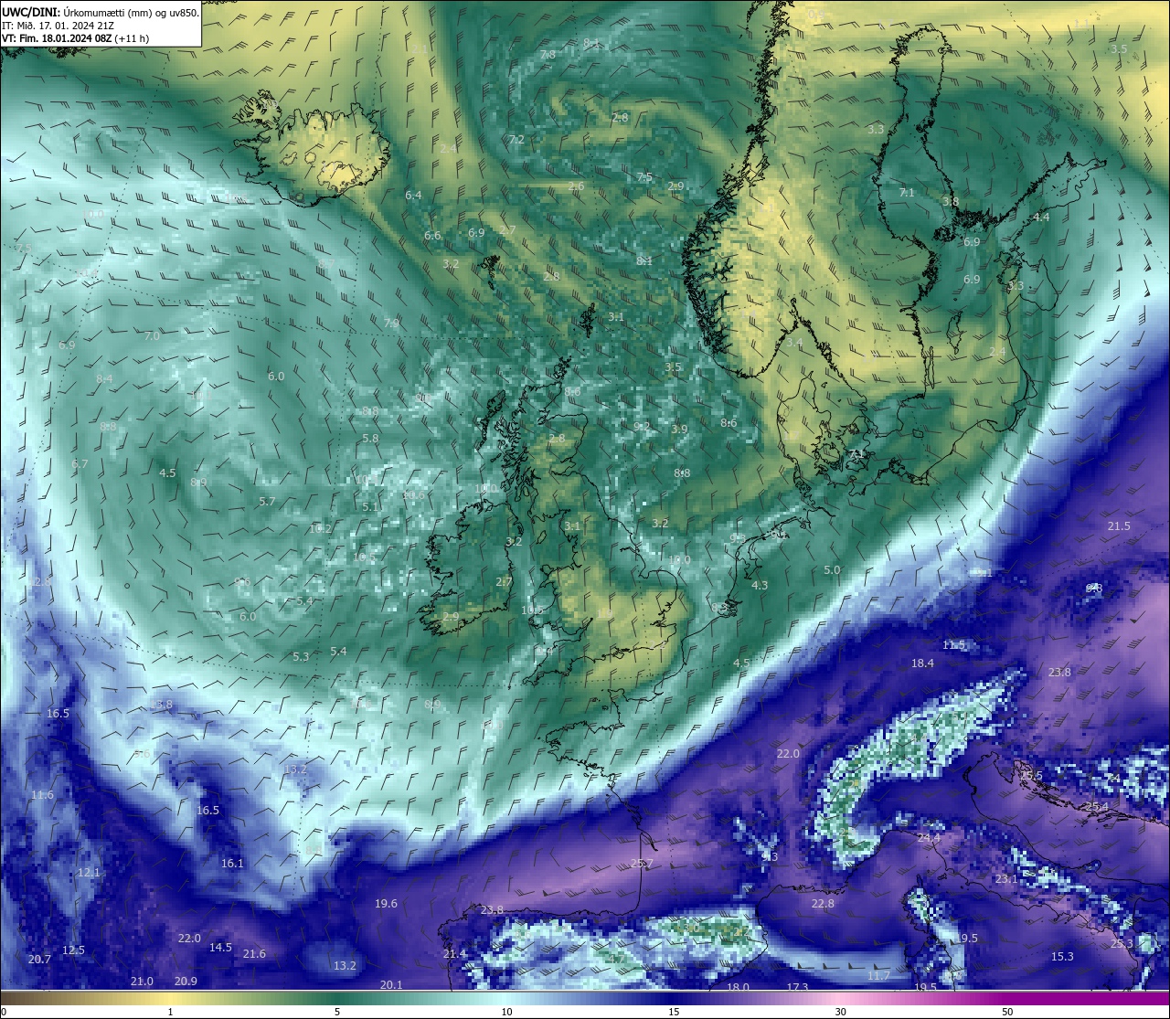Click the VT valid time line
Screen dimensions: 1170x1019
click(x=76, y=38)
